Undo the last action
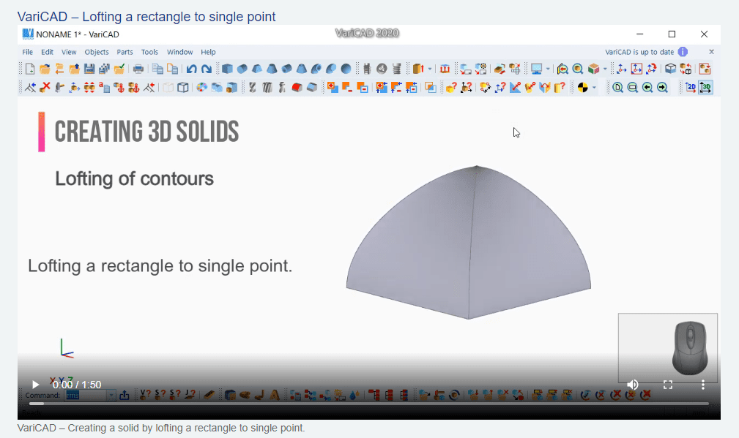 point(191,69)
